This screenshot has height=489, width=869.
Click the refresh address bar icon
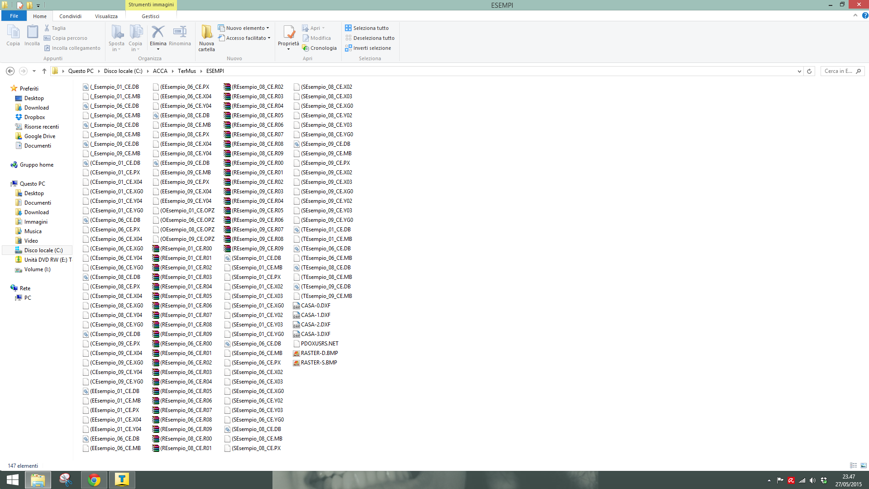point(809,71)
